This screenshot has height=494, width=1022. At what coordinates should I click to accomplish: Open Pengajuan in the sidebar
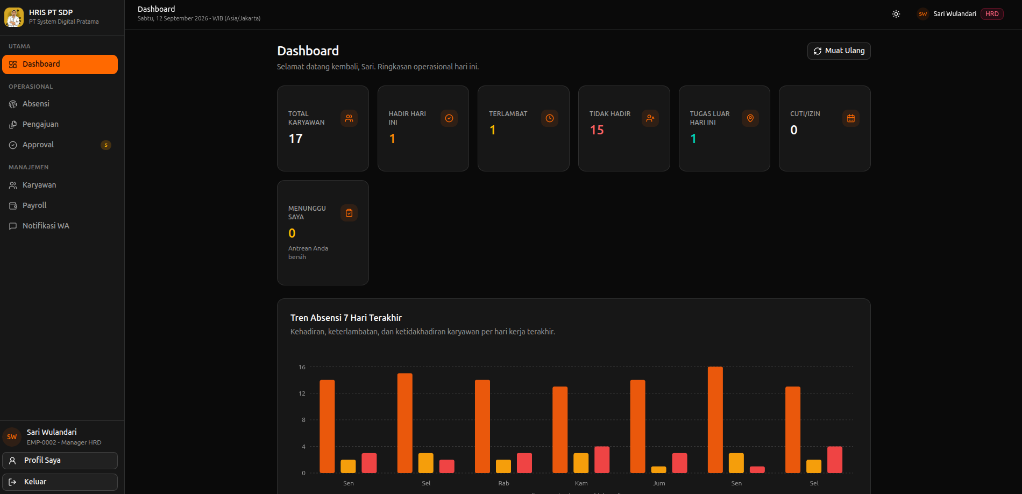[60, 124]
